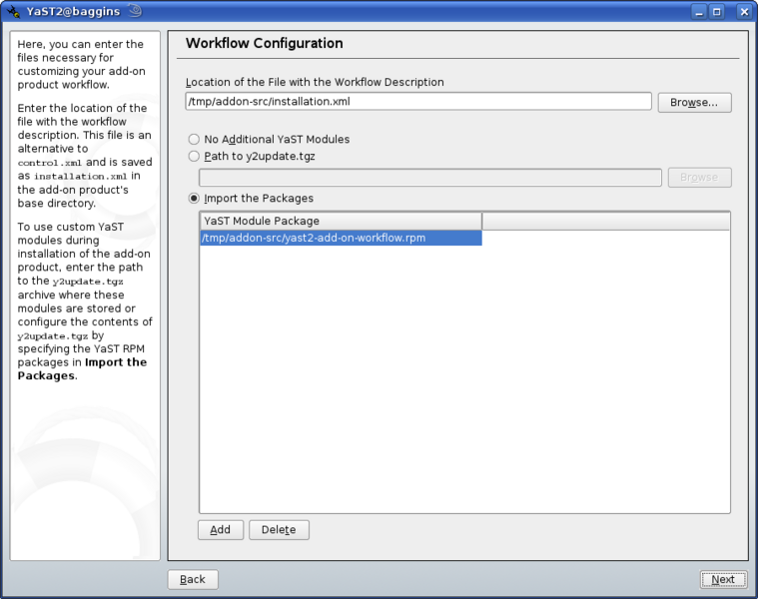Screen dimensions: 758x599
Task: Click the YaST2 application icon in title bar
Action: (14, 12)
